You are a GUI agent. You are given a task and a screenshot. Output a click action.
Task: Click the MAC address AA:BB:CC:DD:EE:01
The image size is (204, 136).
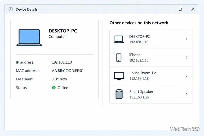click(x=68, y=71)
